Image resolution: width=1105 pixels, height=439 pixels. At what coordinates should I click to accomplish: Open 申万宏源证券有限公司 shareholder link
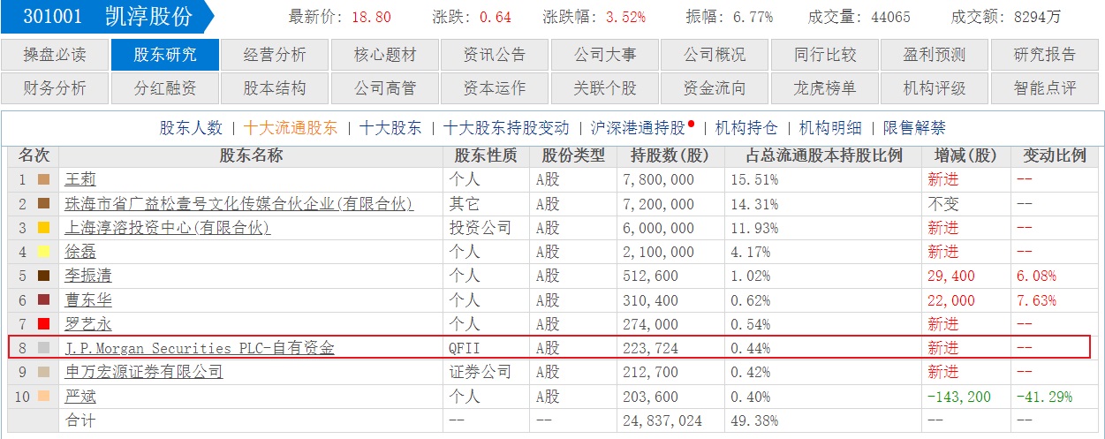point(144,372)
